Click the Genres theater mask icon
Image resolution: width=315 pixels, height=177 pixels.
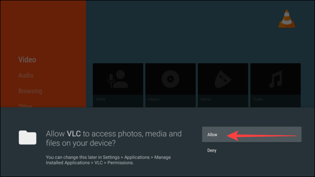223,79
